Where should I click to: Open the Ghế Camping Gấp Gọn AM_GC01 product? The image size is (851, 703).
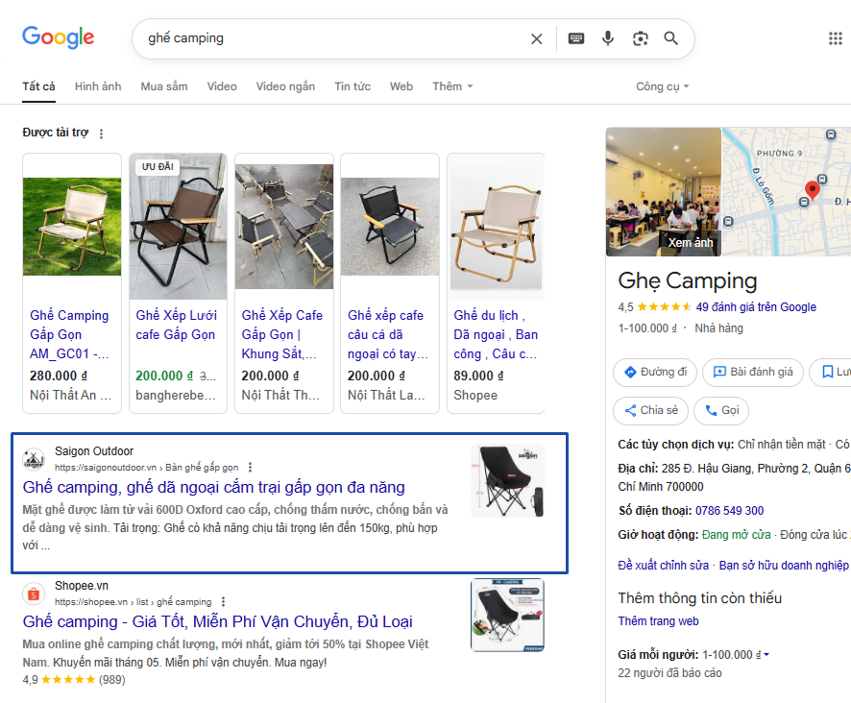(x=69, y=334)
